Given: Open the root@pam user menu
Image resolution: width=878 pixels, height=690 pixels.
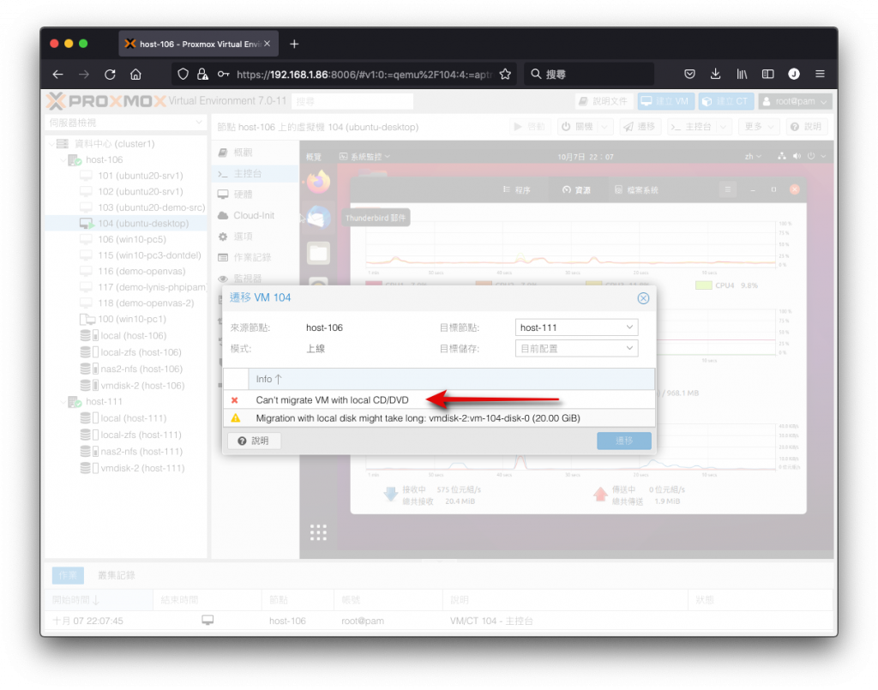Looking at the screenshot, I should pos(795,101).
